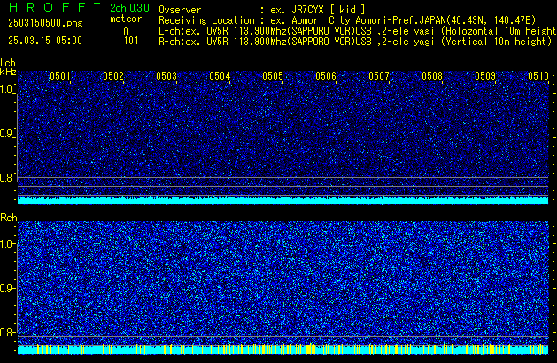Click the Rch 0.9 frequency tick label

tap(7, 288)
